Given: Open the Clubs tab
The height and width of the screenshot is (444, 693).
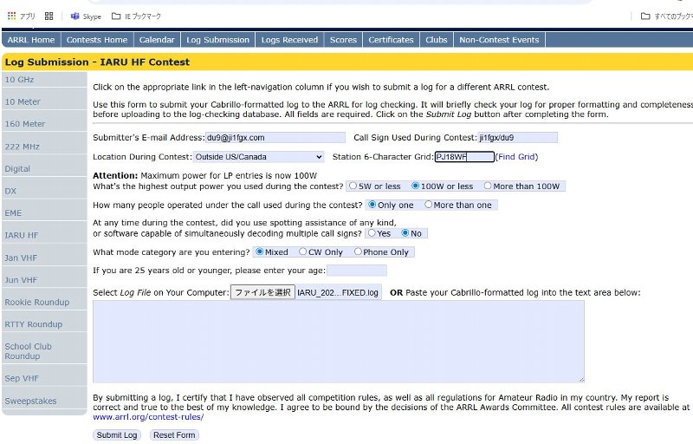Looking at the screenshot, I should 437,40.
